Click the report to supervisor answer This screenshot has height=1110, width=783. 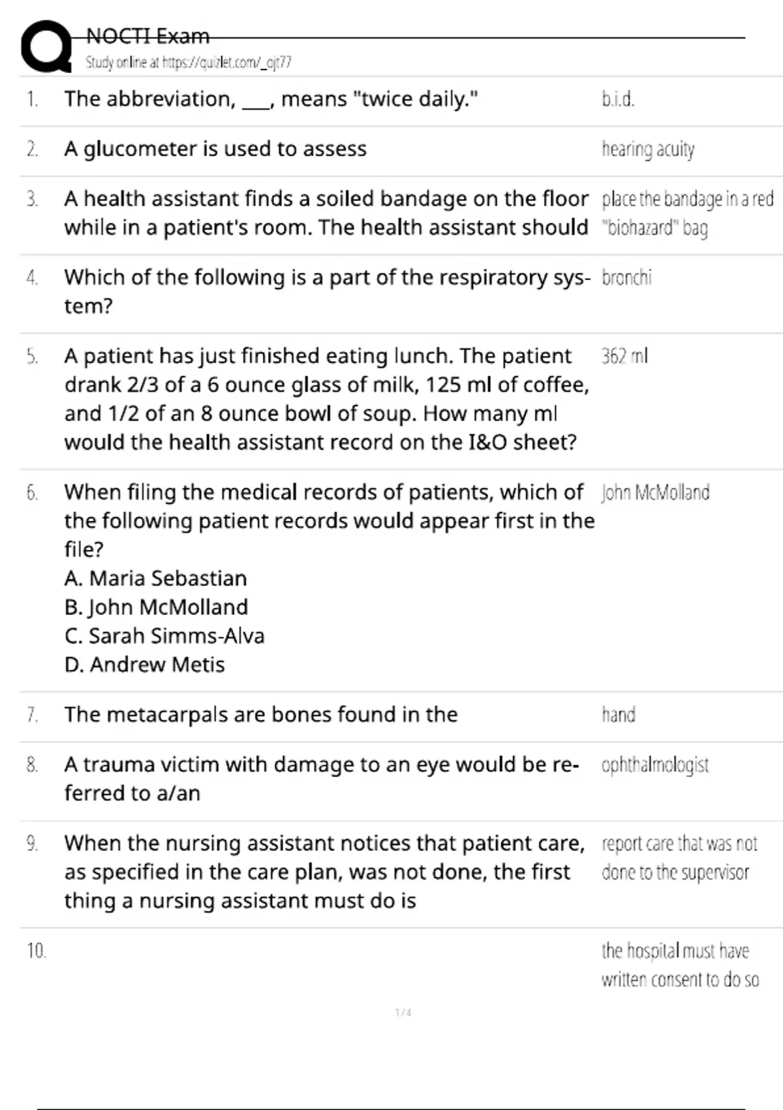pyautogui.click(x=679, y=858)
